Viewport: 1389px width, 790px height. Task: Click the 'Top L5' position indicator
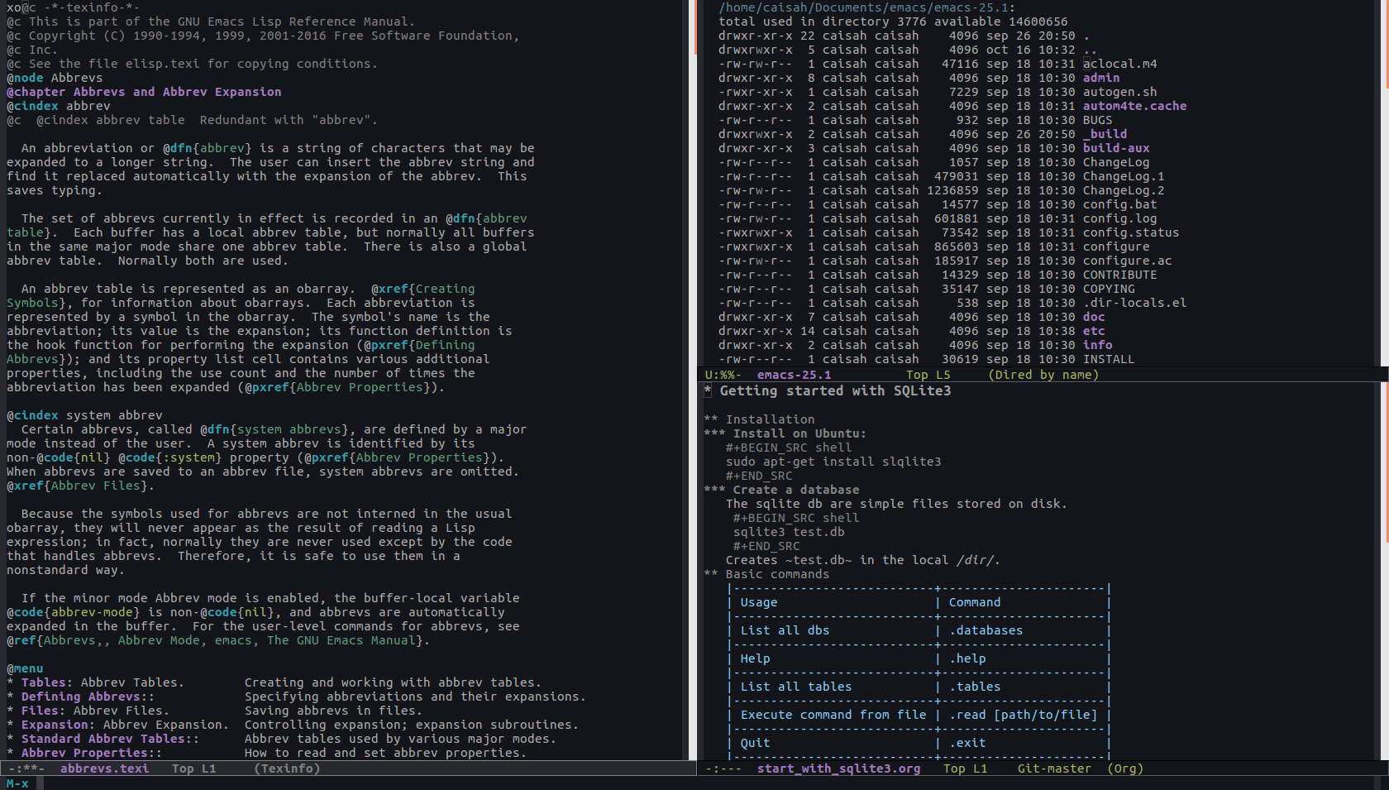click(x=928, y=375)
